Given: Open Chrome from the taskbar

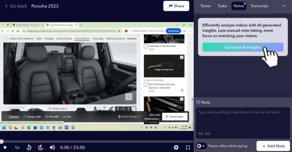Looking at the screenshot, I should coord(54,128).
